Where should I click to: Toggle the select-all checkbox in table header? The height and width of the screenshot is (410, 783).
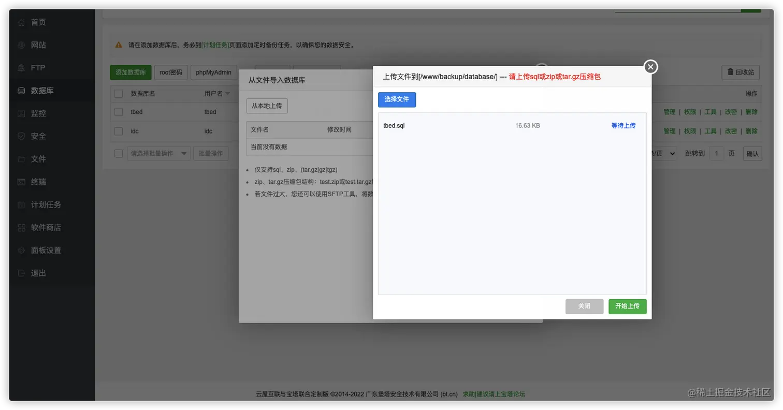tap(118, 93)
